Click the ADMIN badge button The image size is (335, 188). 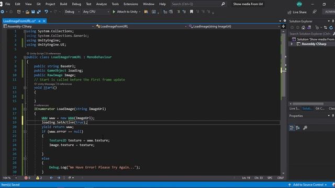(329, 11)
